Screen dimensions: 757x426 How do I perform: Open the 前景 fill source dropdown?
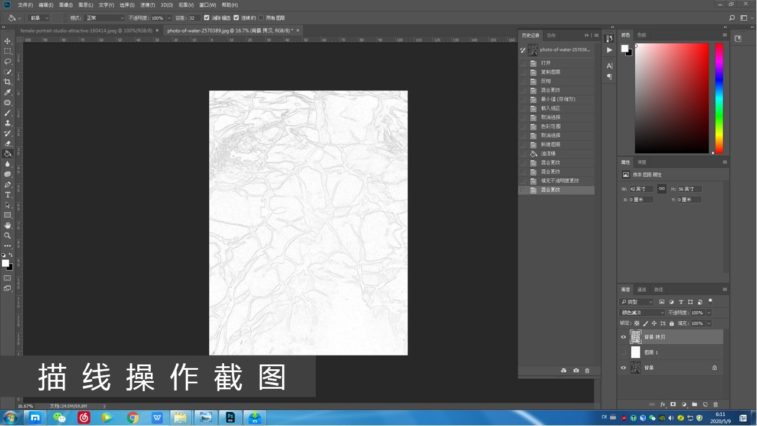(x=38, y=18)
